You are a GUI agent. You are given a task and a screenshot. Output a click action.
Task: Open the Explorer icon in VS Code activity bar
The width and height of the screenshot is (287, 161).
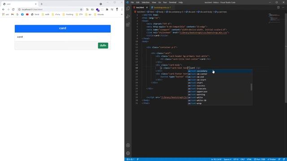tap(128, 8)
